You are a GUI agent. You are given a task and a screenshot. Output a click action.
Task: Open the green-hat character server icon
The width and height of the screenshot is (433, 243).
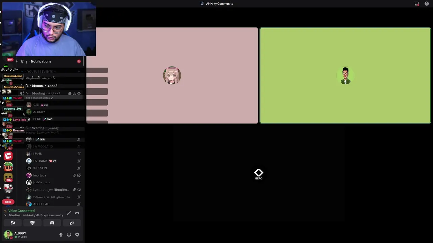click(8, 167)
